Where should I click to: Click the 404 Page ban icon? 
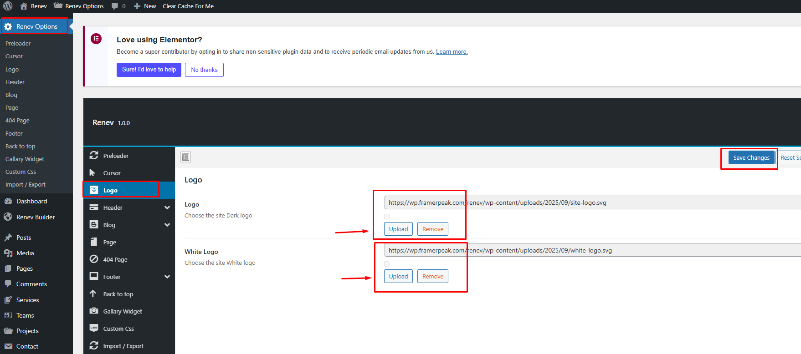(x=94, y=259)
